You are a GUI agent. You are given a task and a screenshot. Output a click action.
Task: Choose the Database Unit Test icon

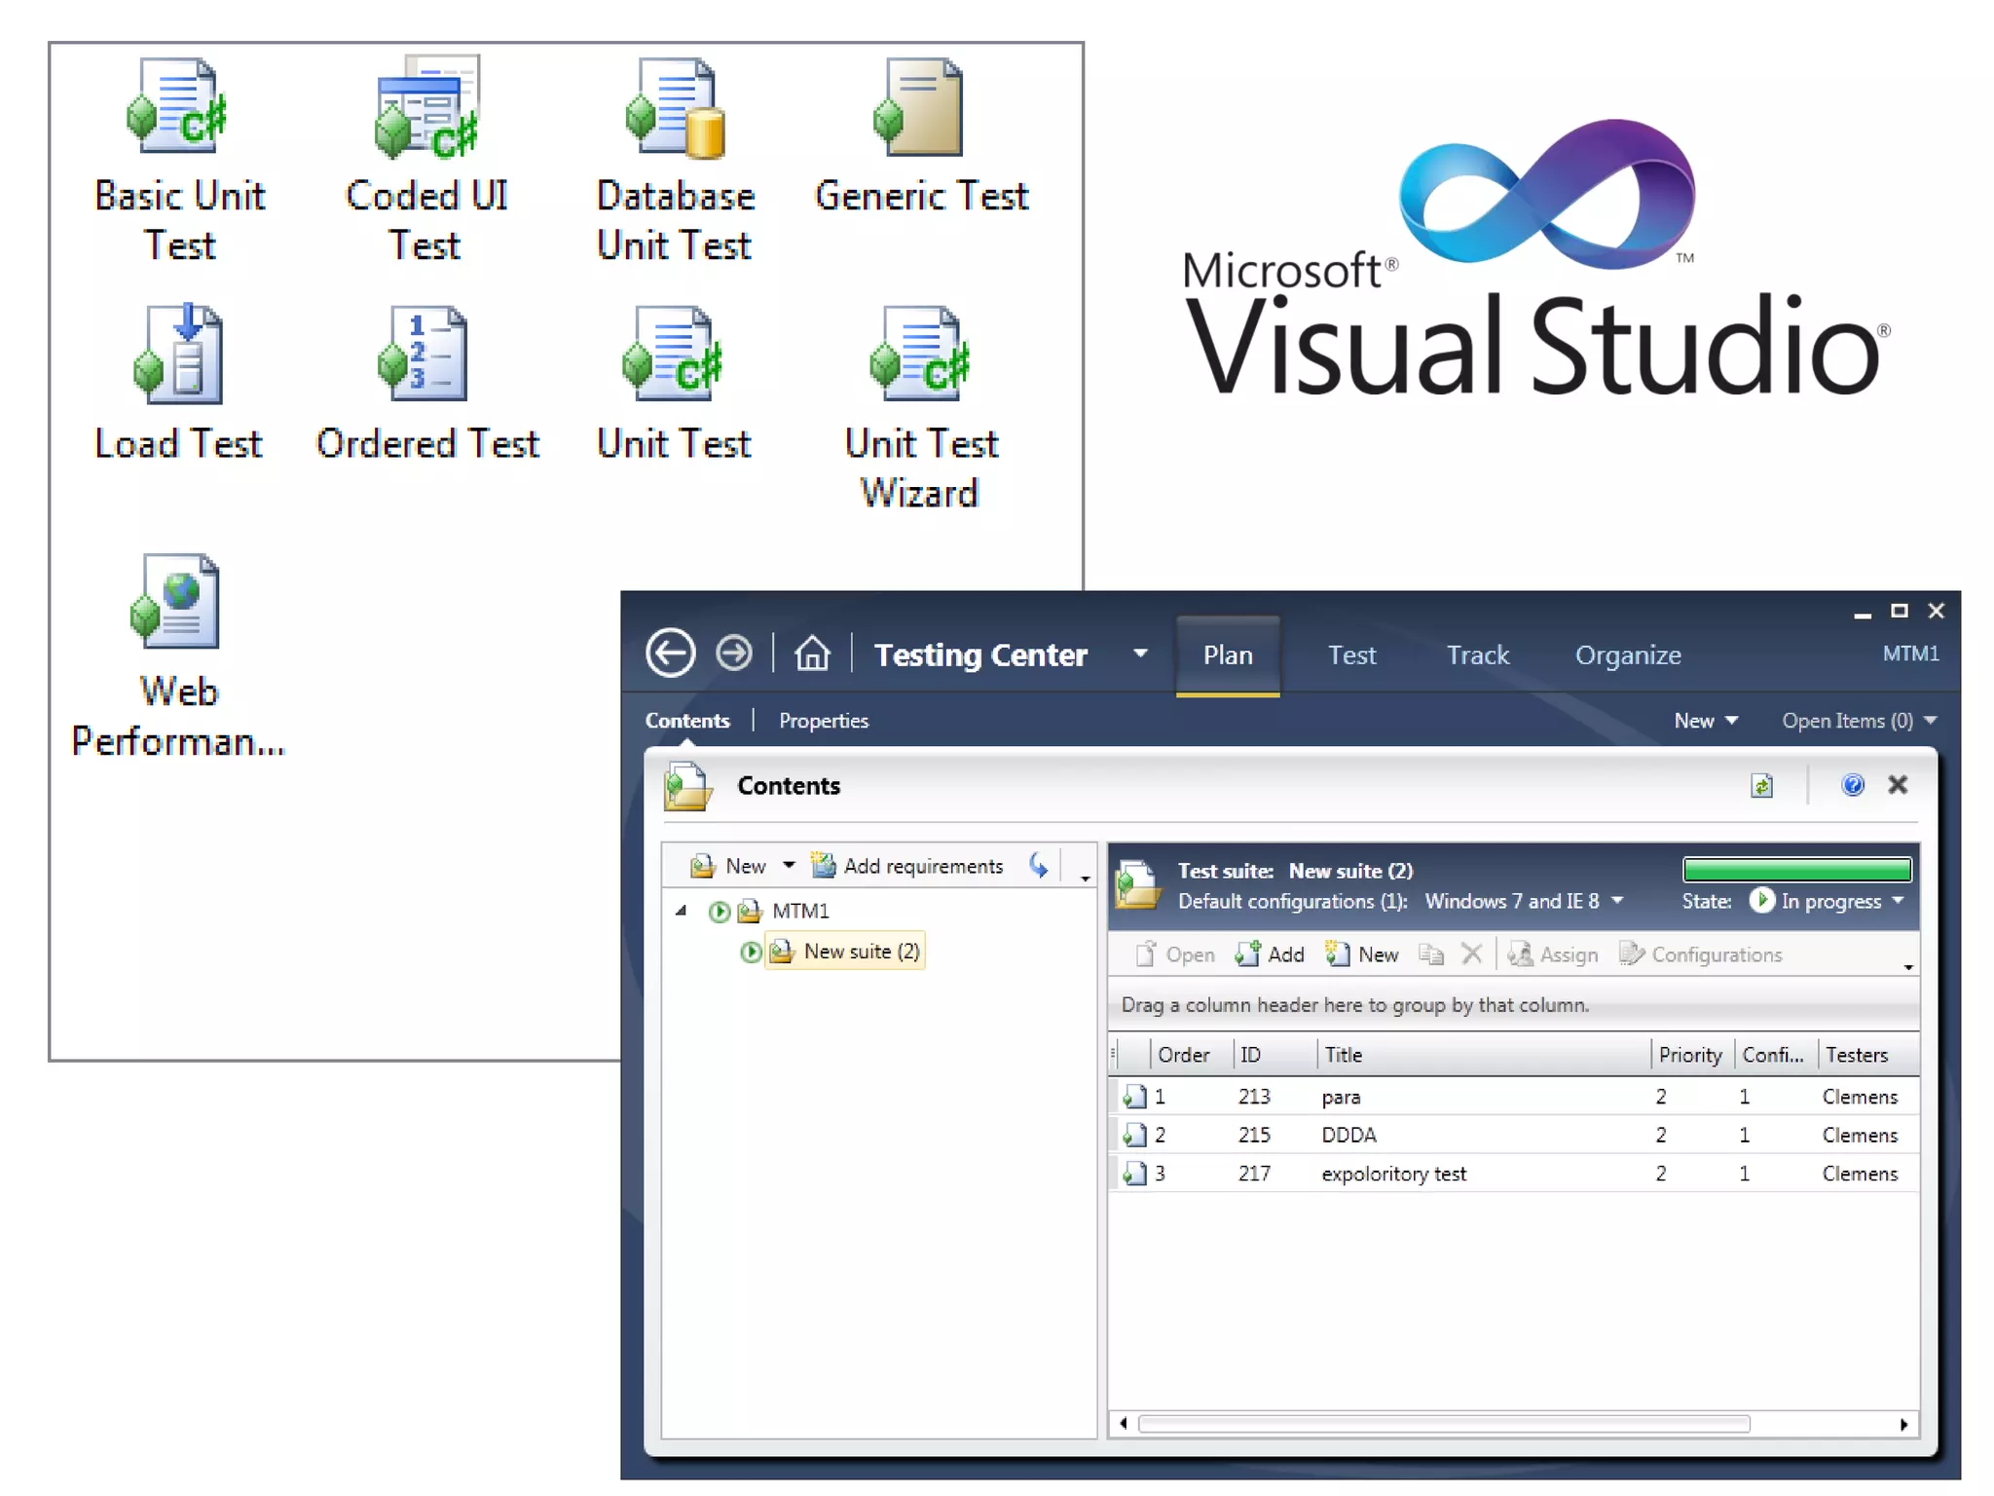675,107
